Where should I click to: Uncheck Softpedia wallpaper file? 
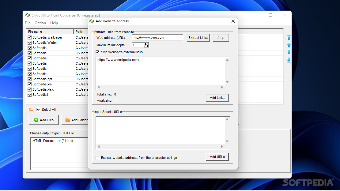click(x=30, y=38)
